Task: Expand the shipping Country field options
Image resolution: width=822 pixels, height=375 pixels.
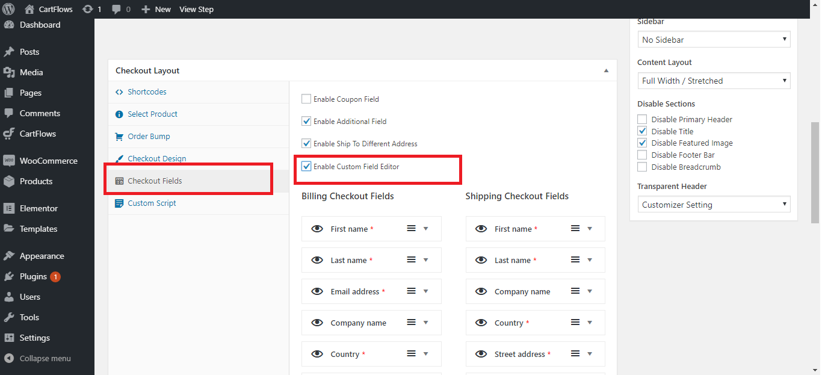Action: [589, 322]
